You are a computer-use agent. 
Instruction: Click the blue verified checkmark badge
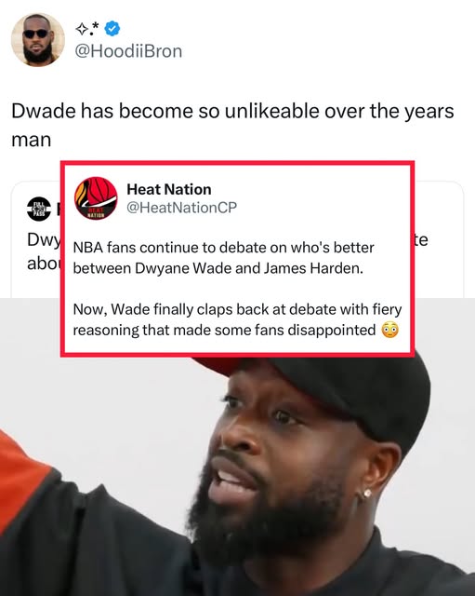[112, 29]
